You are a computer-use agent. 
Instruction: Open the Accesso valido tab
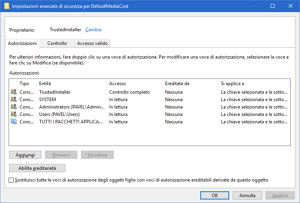(92, 43)
